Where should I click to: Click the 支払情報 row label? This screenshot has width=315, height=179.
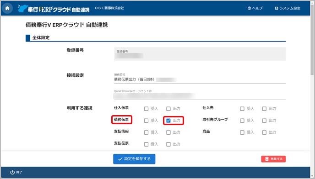(121, 132)
